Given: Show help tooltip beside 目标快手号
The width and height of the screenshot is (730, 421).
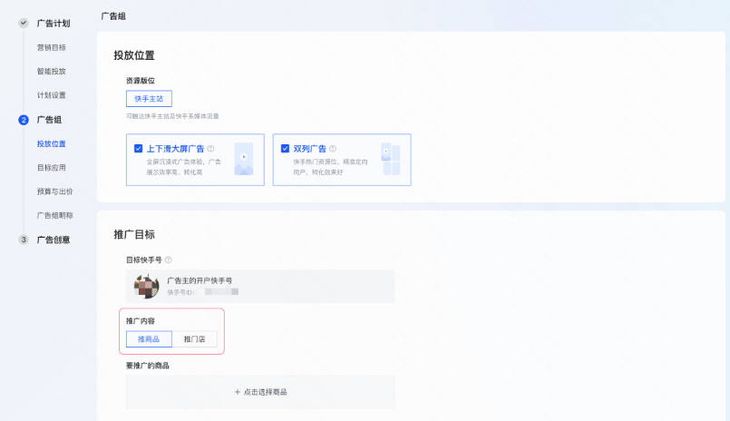Looking at the screenshot, I should click(x=168, y=259).
